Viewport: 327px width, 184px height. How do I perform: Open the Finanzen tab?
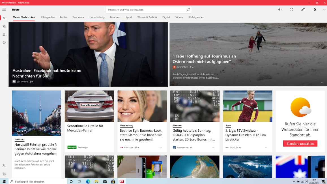[115, 17]
